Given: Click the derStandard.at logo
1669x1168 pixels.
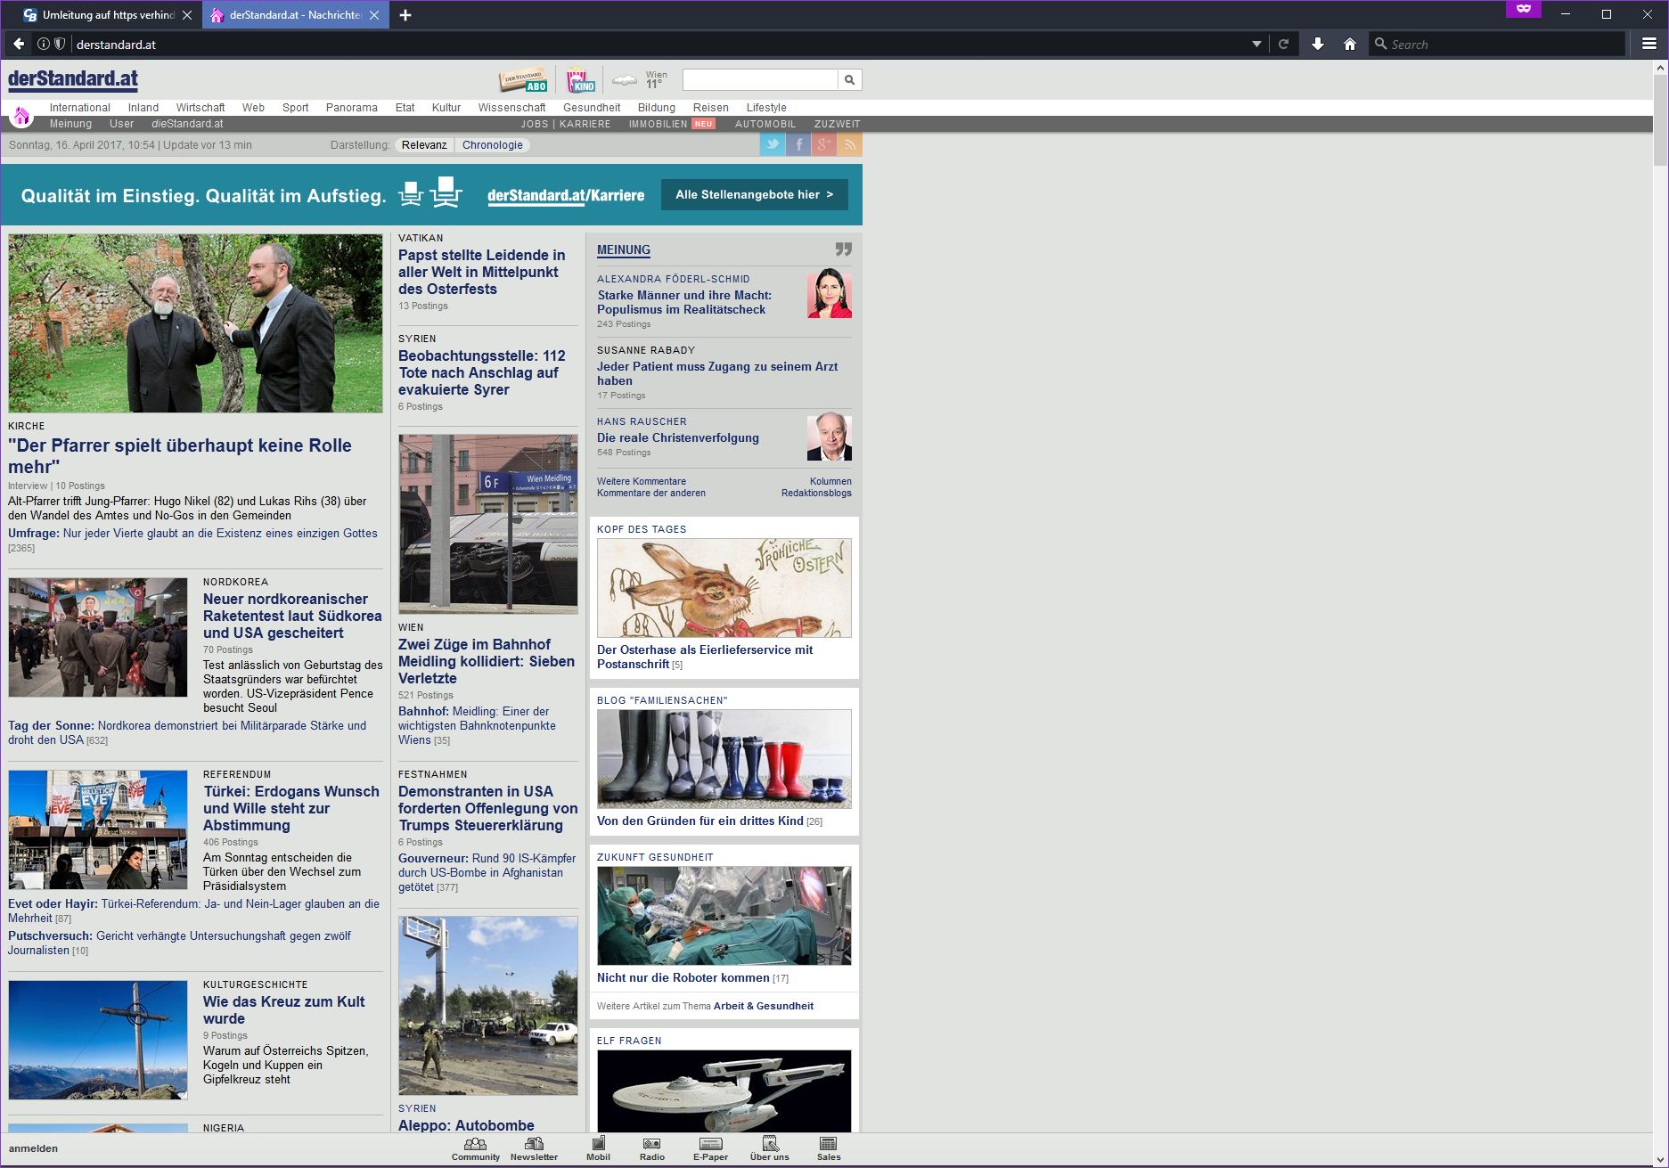Looking at the screenshot, I should tap(73, 79).
